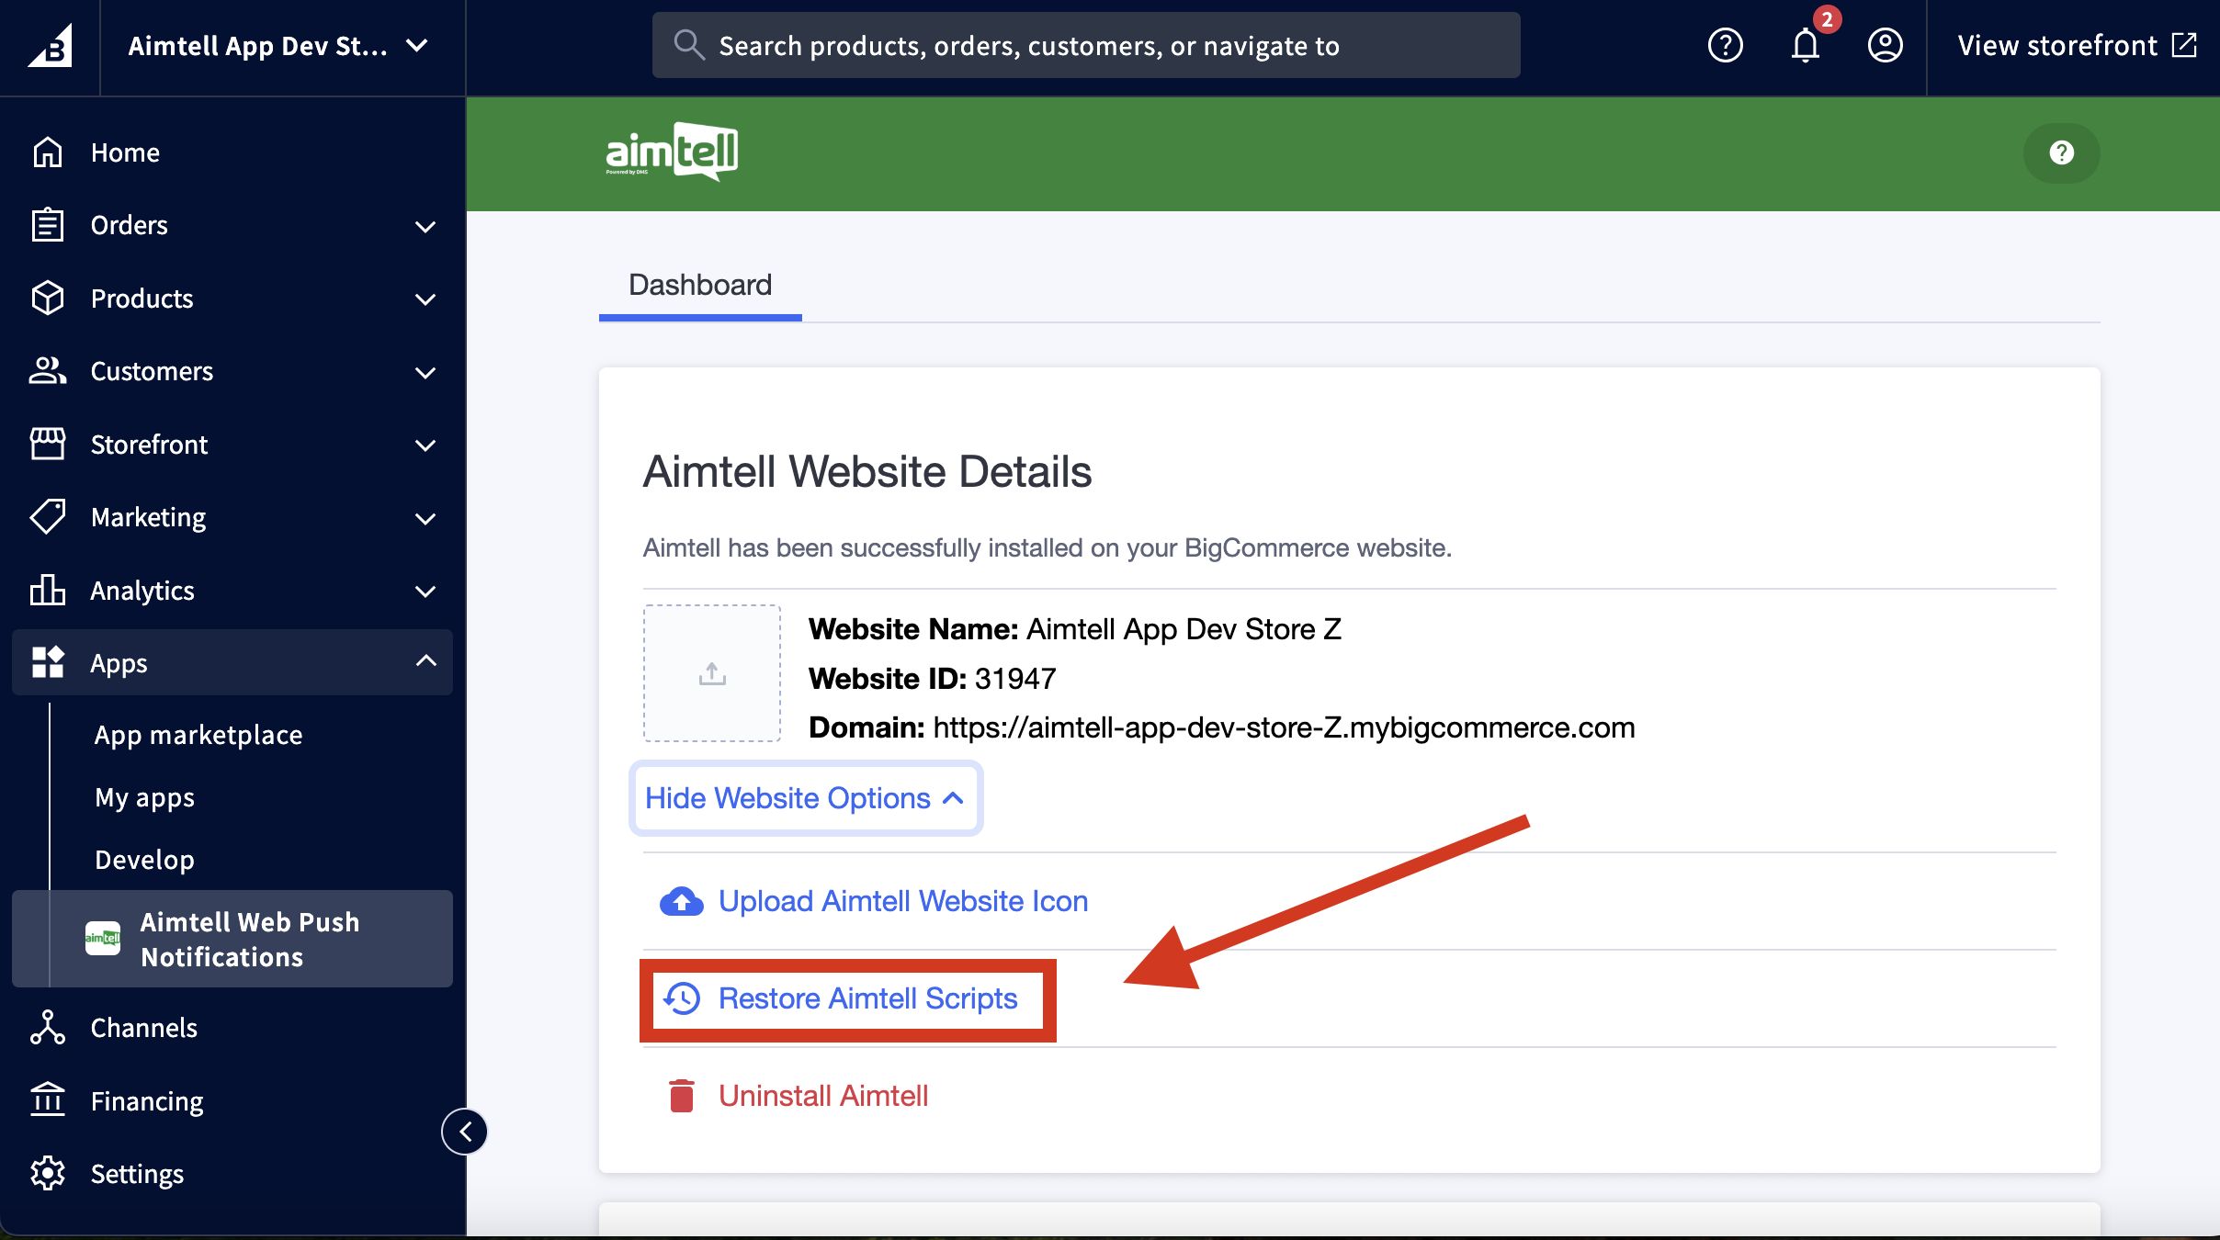Click the website icon upload placeholder box

point(712,673)
